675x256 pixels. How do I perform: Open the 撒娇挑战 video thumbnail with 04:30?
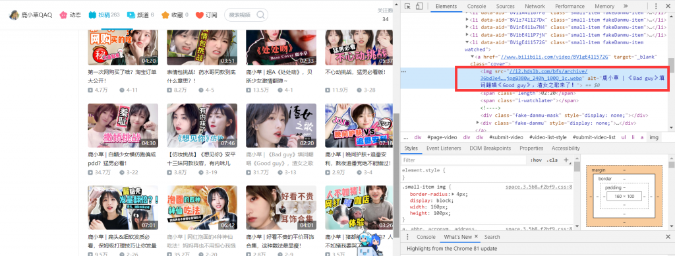click(x=123, y=125)
